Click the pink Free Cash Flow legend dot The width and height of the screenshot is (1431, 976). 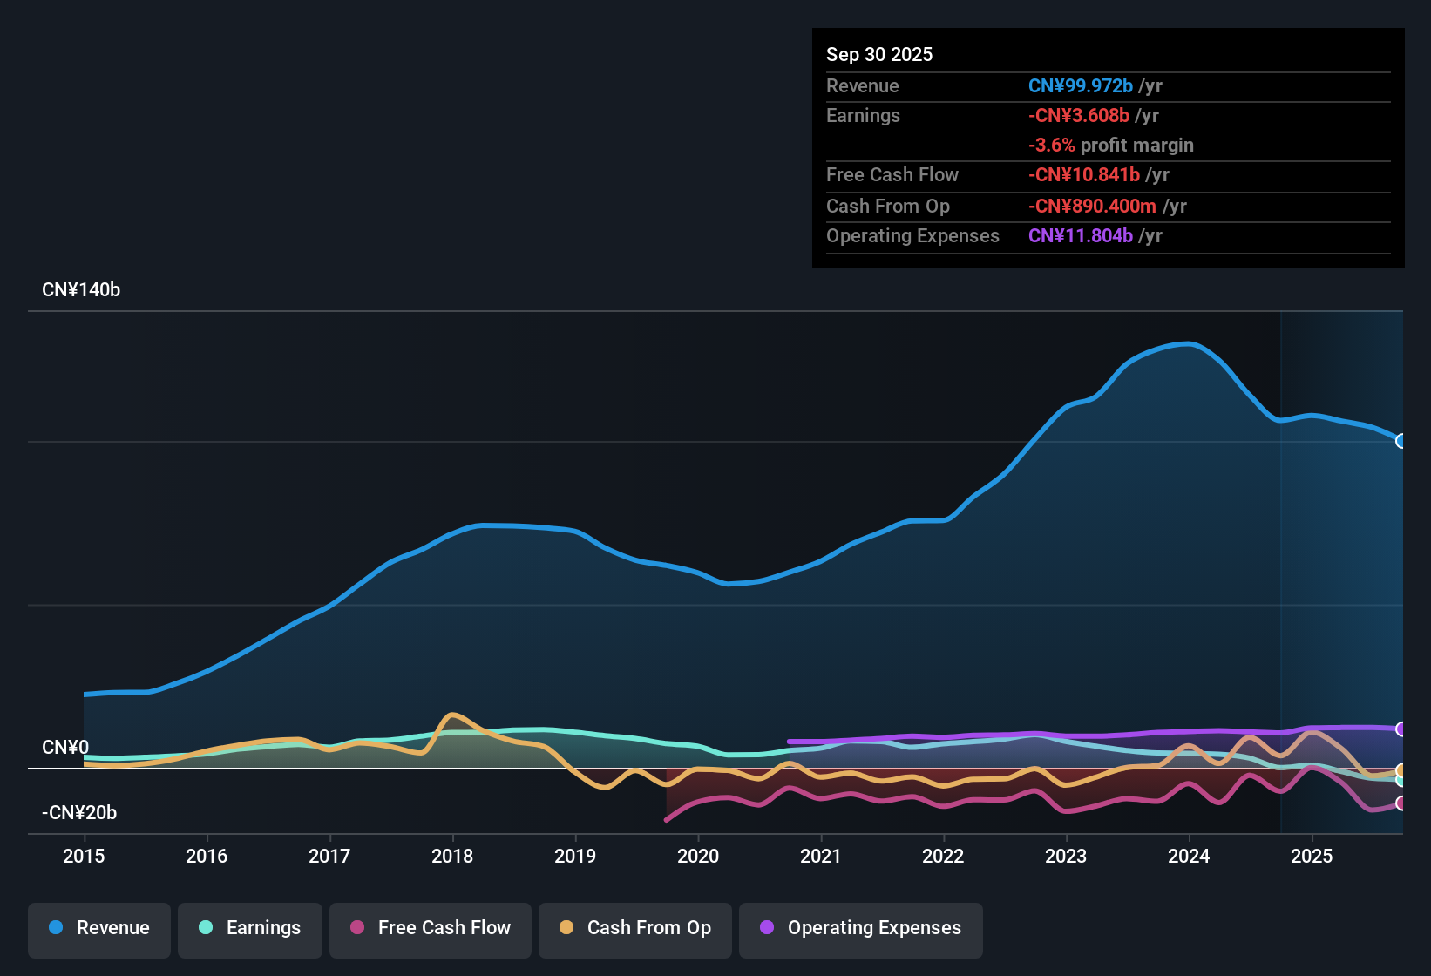coord(356,928)
